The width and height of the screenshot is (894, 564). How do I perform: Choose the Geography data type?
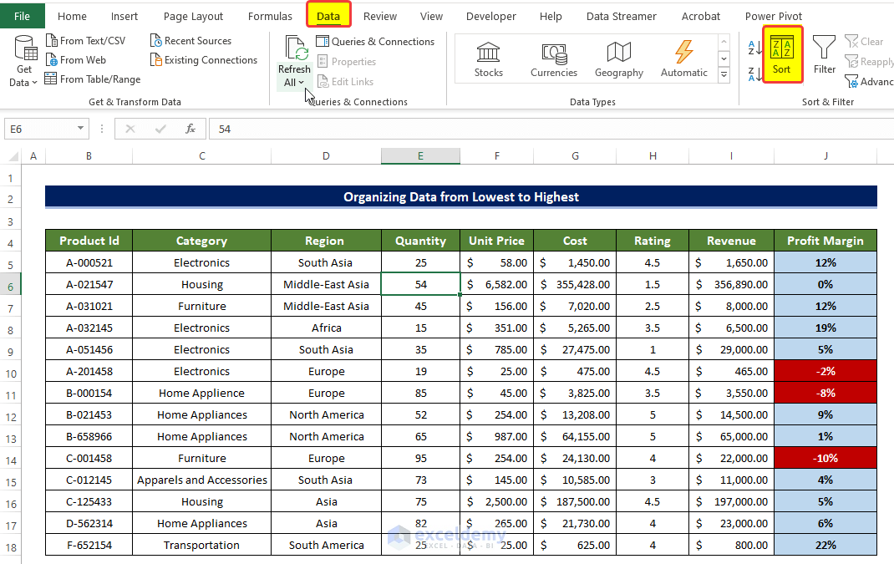coord(618,58)
